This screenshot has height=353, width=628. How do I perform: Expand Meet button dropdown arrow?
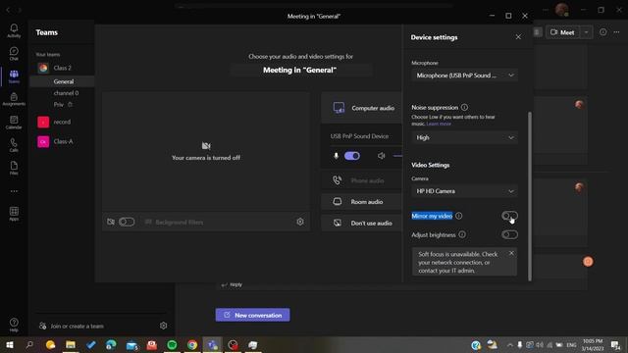587,32
